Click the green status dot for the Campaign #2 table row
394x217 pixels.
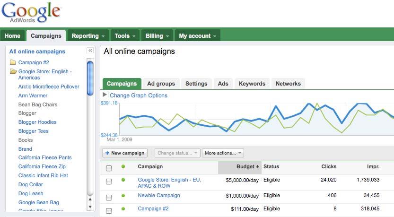coord(123,208)
